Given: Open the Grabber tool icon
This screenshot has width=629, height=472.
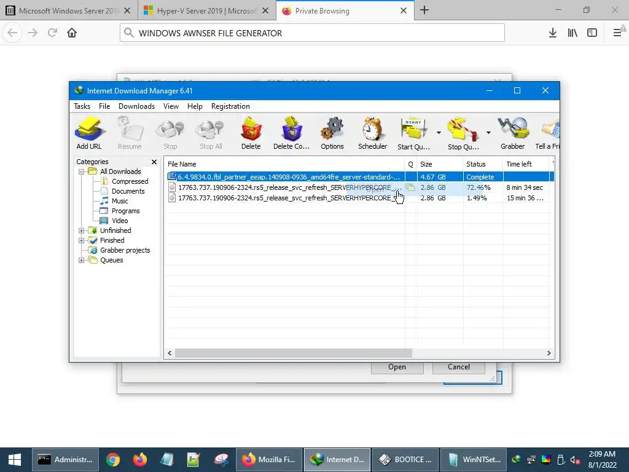Looking at the screenshot, I should click(x=513, y=133).
